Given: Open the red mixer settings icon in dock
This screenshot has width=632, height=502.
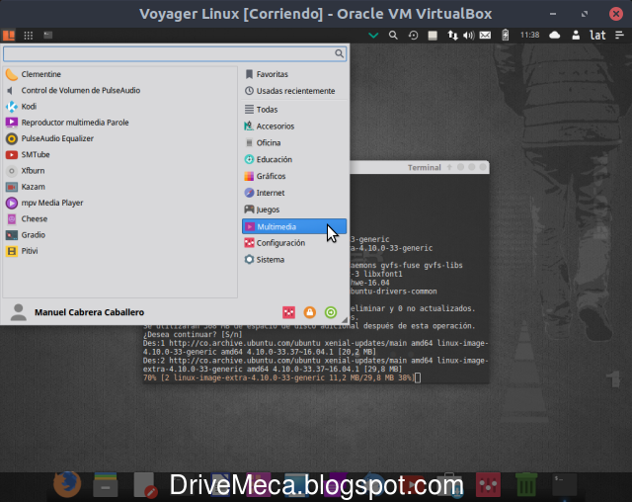Looking at the screenshot, I should [x=488, y=484].
